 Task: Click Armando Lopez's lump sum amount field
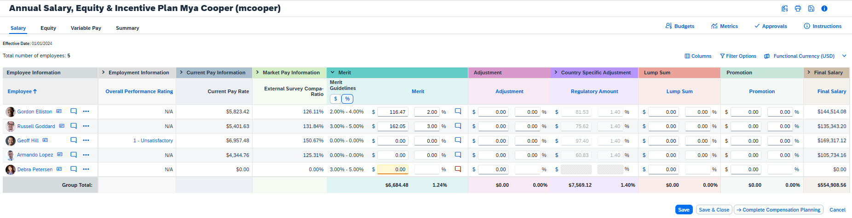coord(664,155)
